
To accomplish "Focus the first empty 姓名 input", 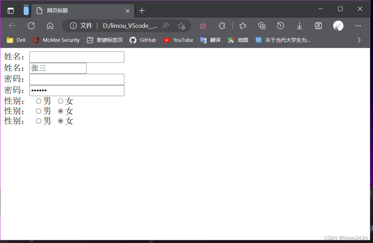I will [77, 57].
